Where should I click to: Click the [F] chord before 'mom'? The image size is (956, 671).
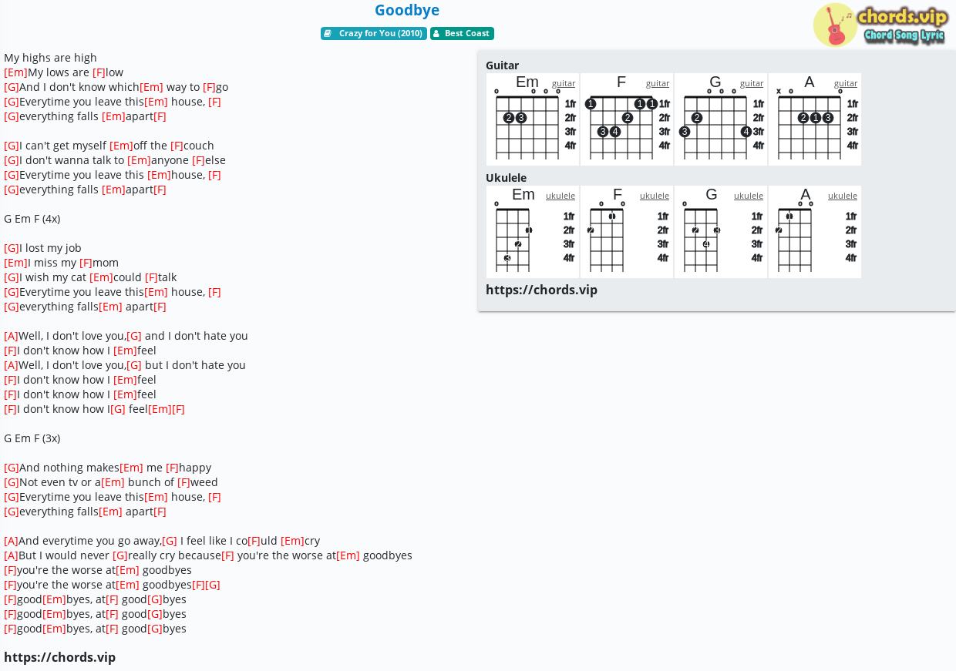click(86, 263)
